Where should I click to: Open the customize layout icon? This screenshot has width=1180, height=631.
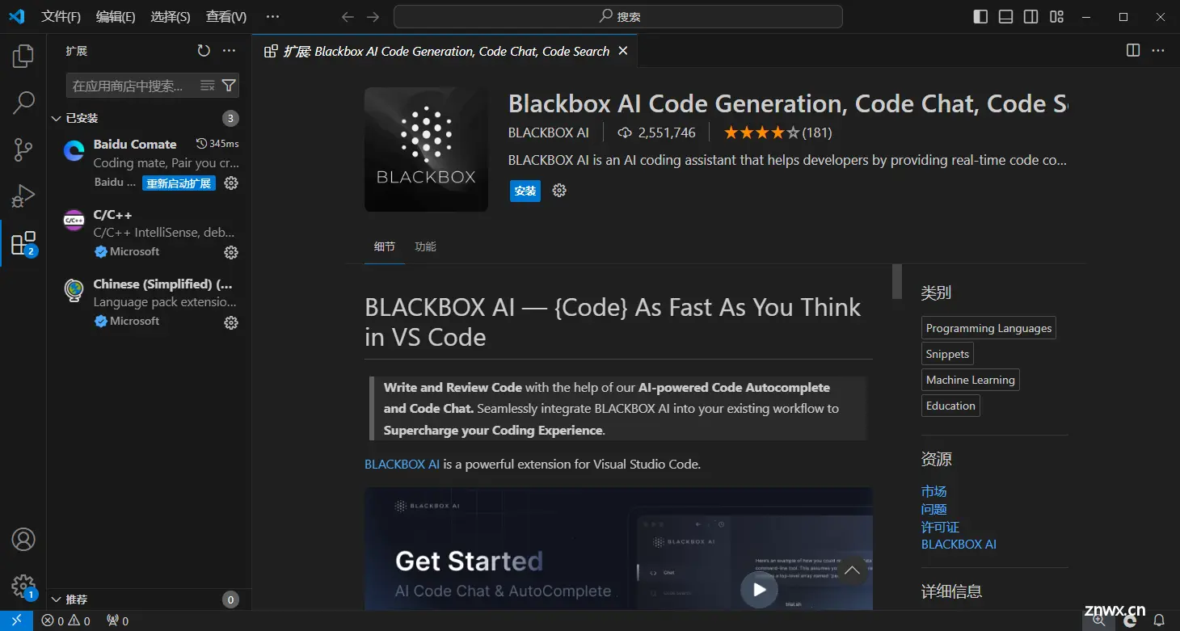[1056, 17]
